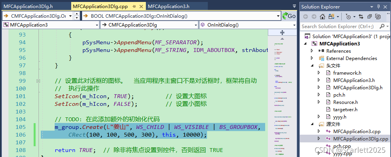Open Solution Explorer window position dropdown arrow
The height and width of the screenshot is (157, 391).
click(372, 7)
